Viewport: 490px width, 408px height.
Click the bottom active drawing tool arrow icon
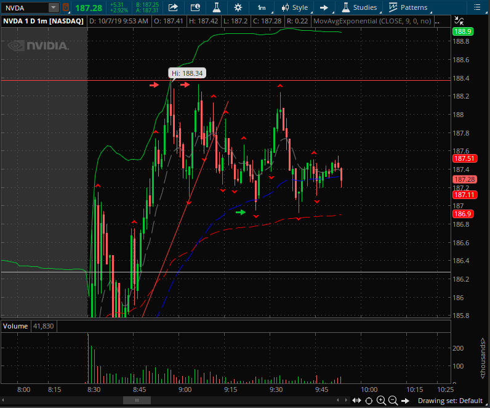pos(405,401)
